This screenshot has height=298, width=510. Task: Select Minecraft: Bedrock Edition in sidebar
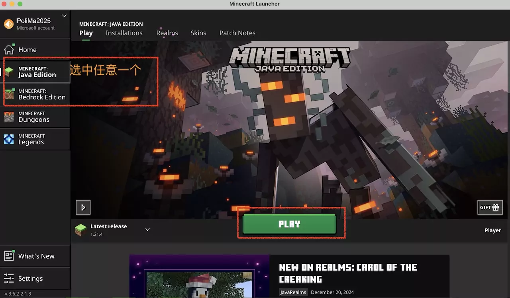(35, 94)
